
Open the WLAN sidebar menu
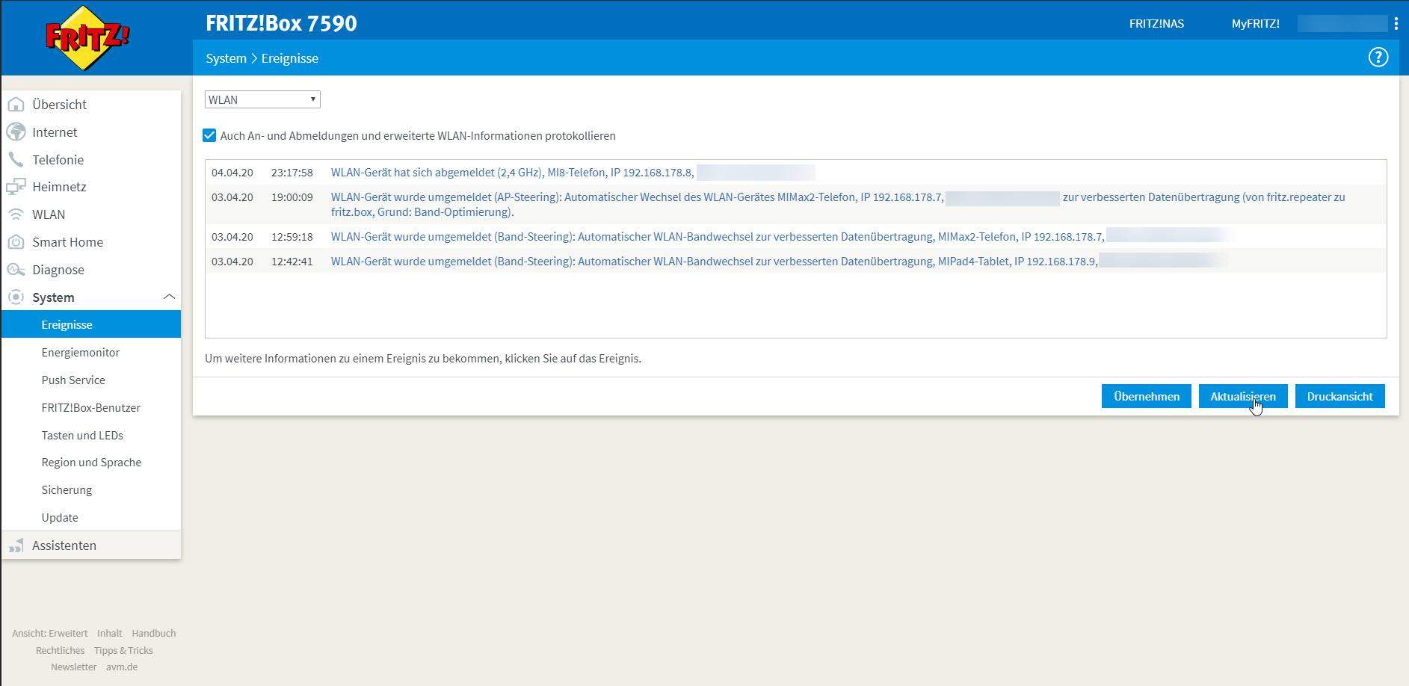coord(49,214)
